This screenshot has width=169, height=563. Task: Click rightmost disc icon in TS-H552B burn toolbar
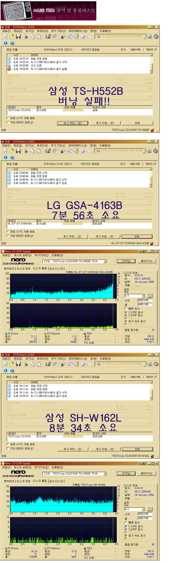click(x=156, y=36)
